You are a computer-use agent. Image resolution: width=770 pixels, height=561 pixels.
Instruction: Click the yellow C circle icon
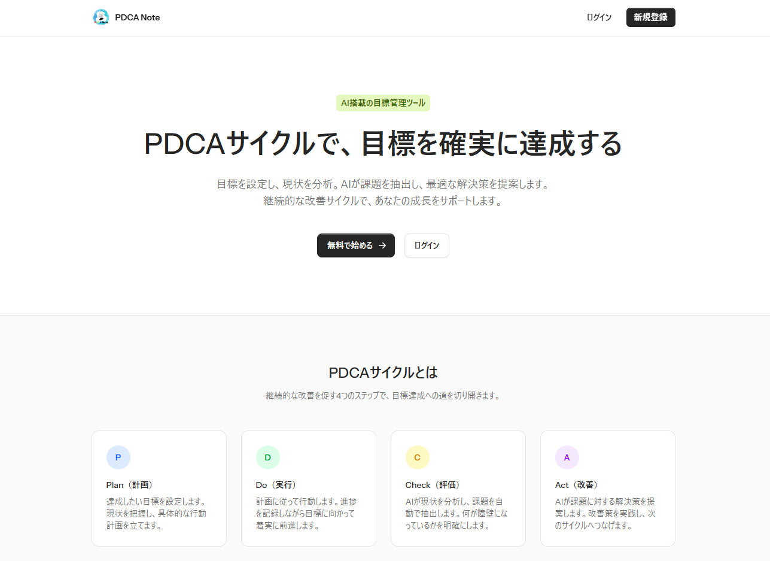coord(418,457)
